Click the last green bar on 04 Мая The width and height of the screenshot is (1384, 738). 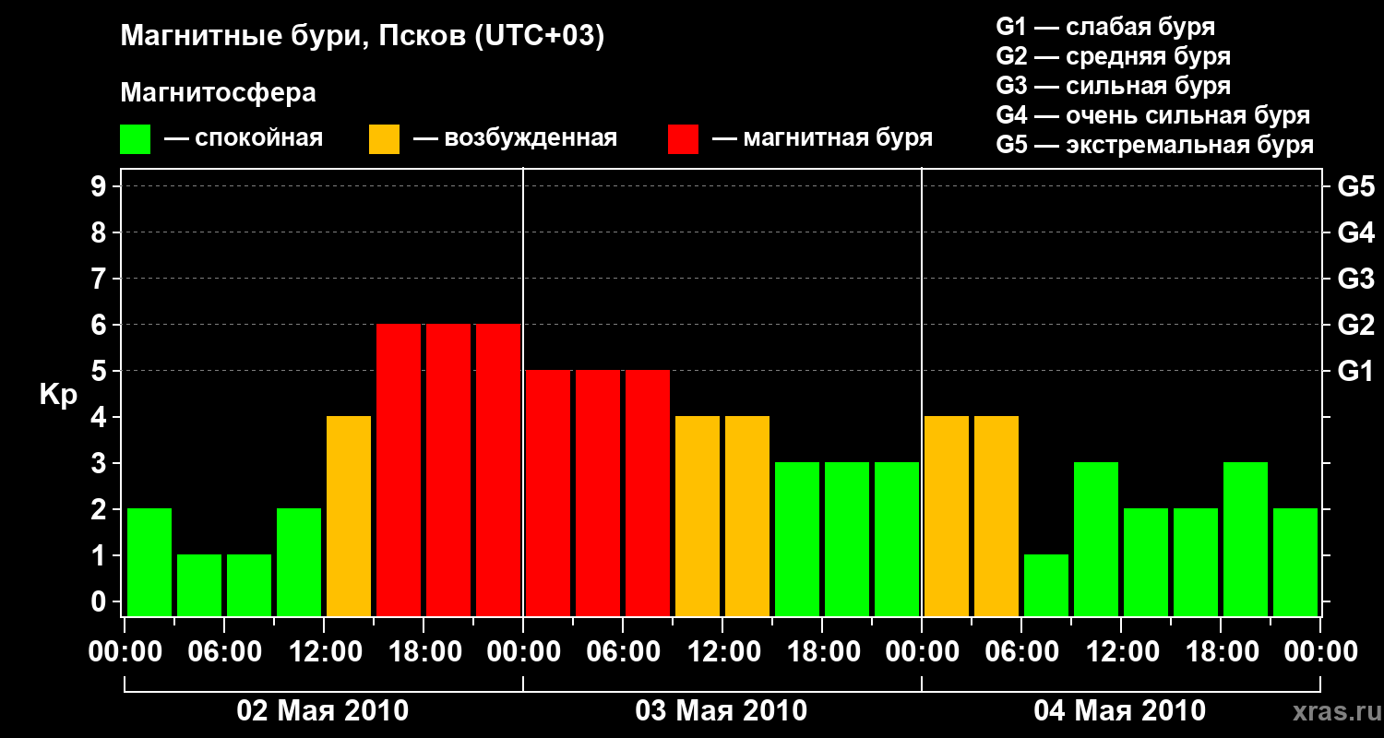(1295, 562)
